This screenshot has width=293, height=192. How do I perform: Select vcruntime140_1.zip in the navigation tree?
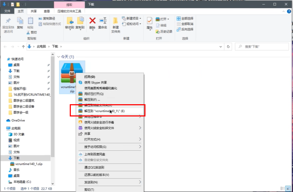(29, 164)
